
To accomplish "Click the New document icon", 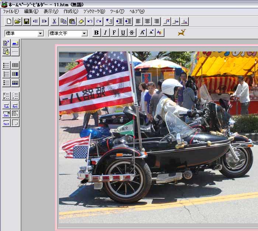I will [9, 21].
